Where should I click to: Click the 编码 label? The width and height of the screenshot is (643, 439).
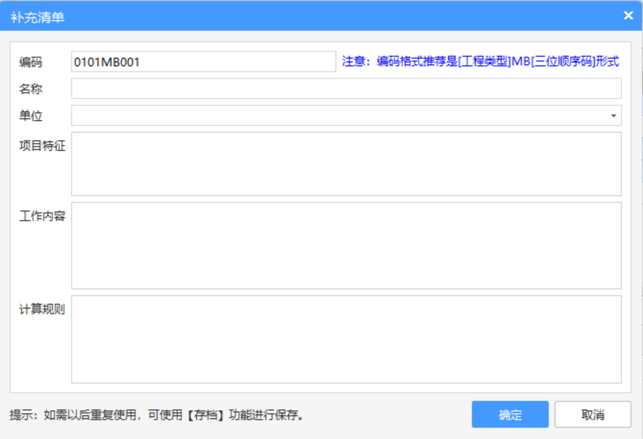31,62
